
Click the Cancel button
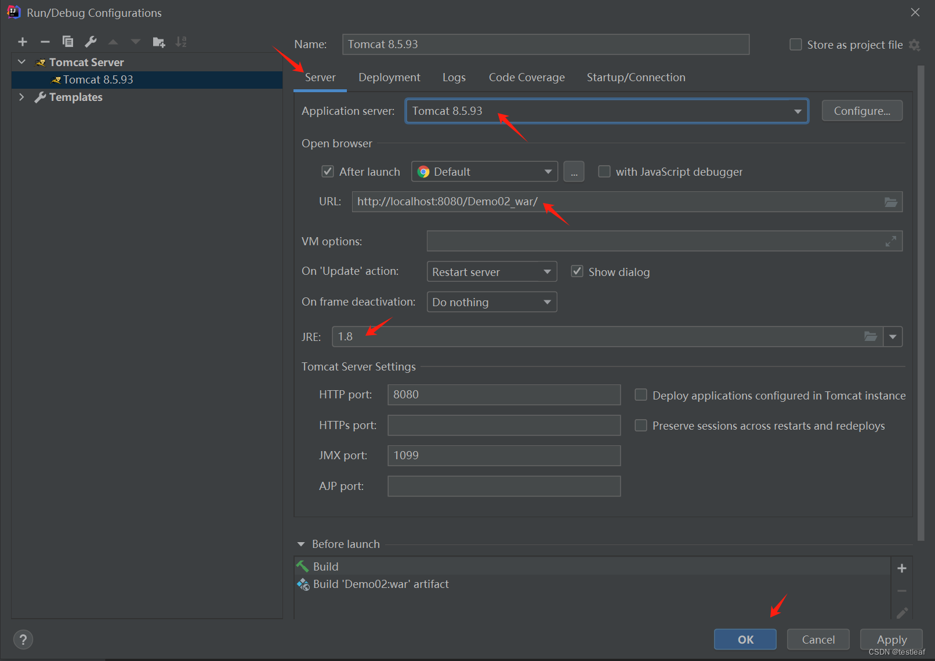818,640
